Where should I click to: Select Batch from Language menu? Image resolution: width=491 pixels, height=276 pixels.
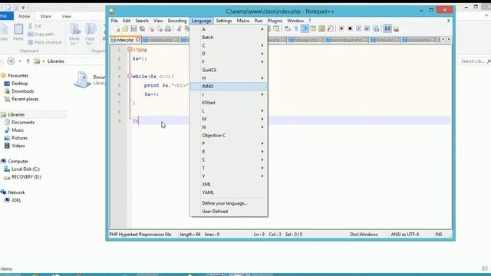tap(229, 38)
